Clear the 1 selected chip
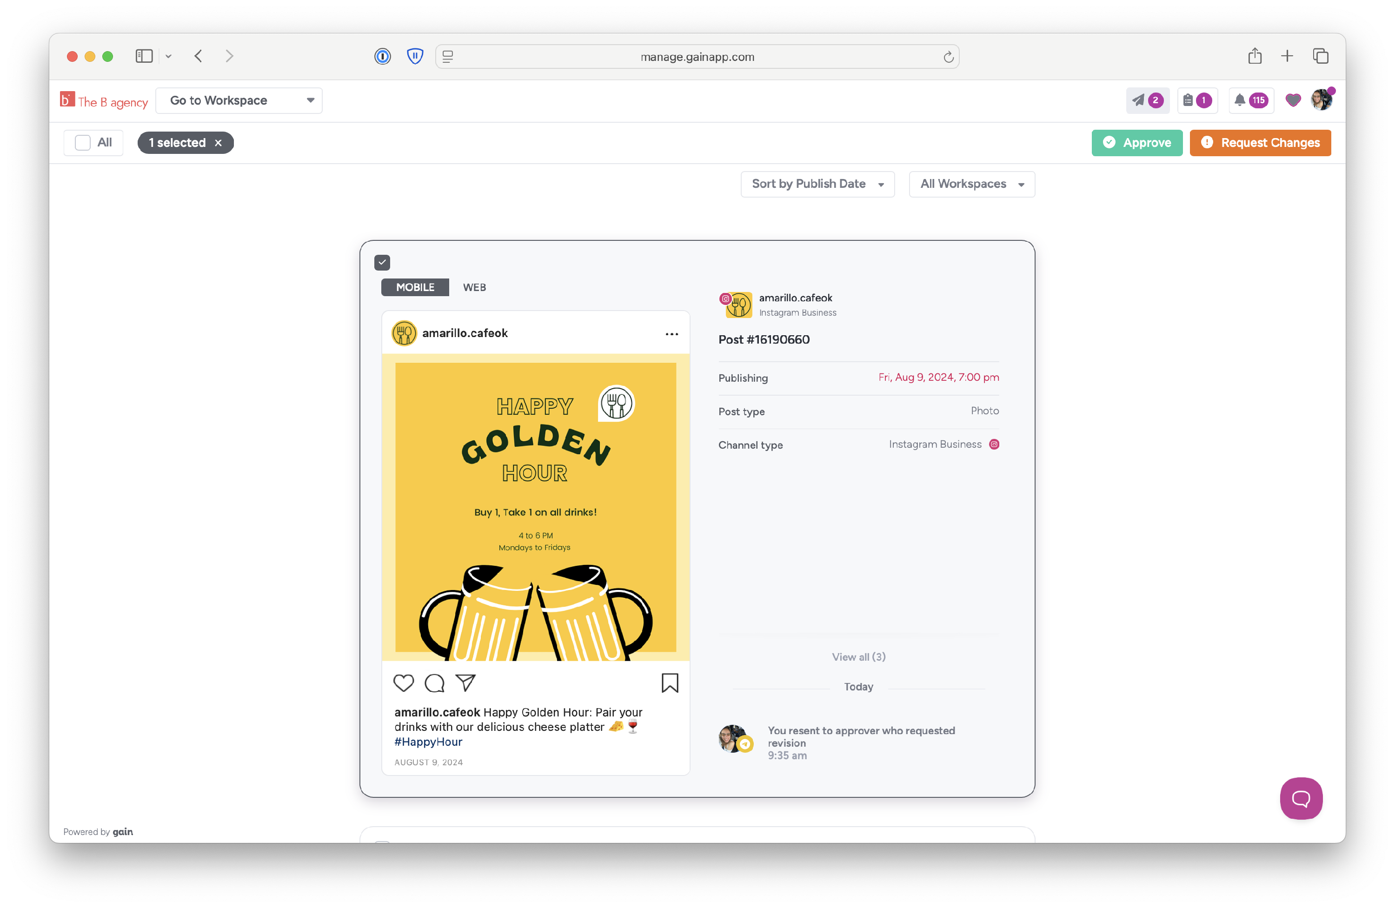Screen dimensions: 1395x908 click(219, 143)
